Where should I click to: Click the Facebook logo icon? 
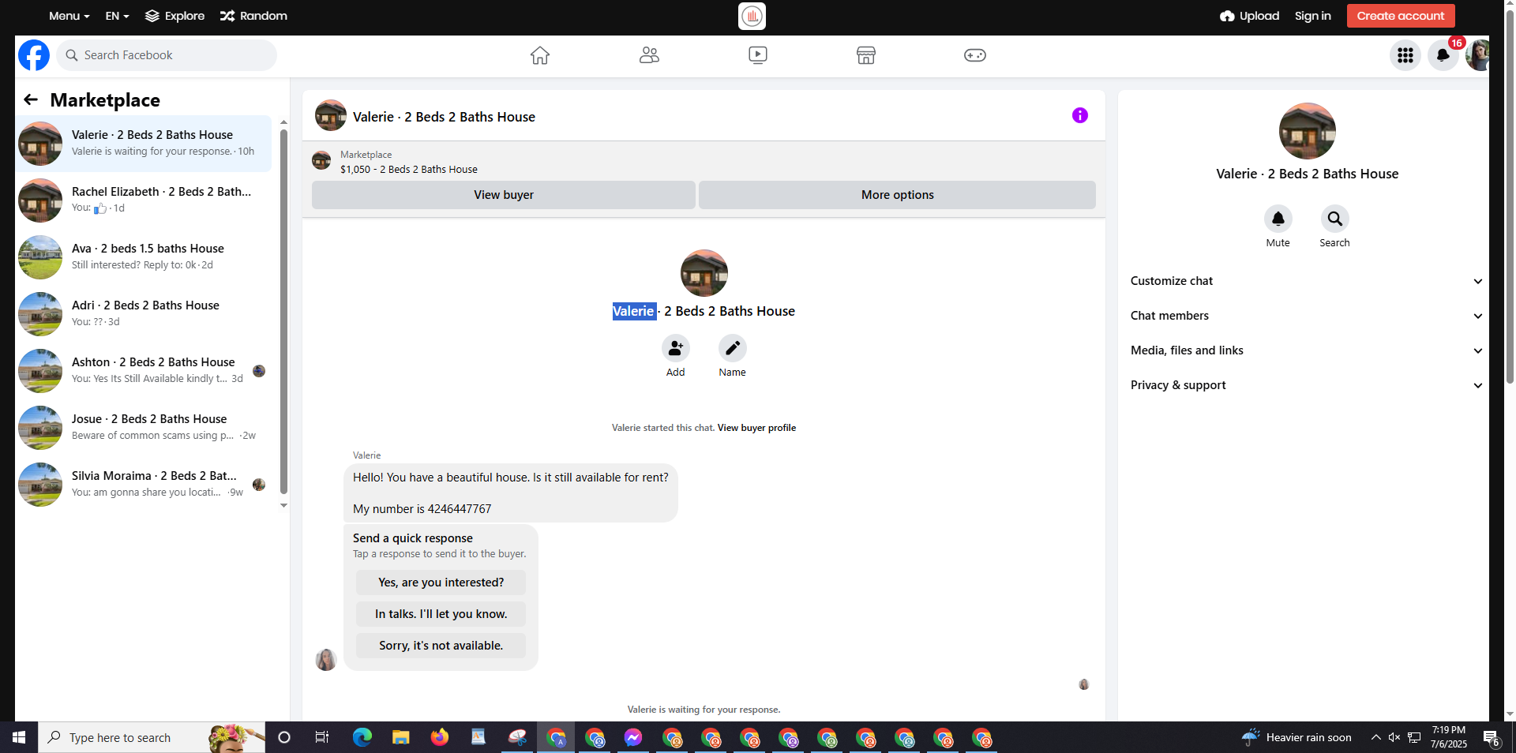(x=34, y=55)
